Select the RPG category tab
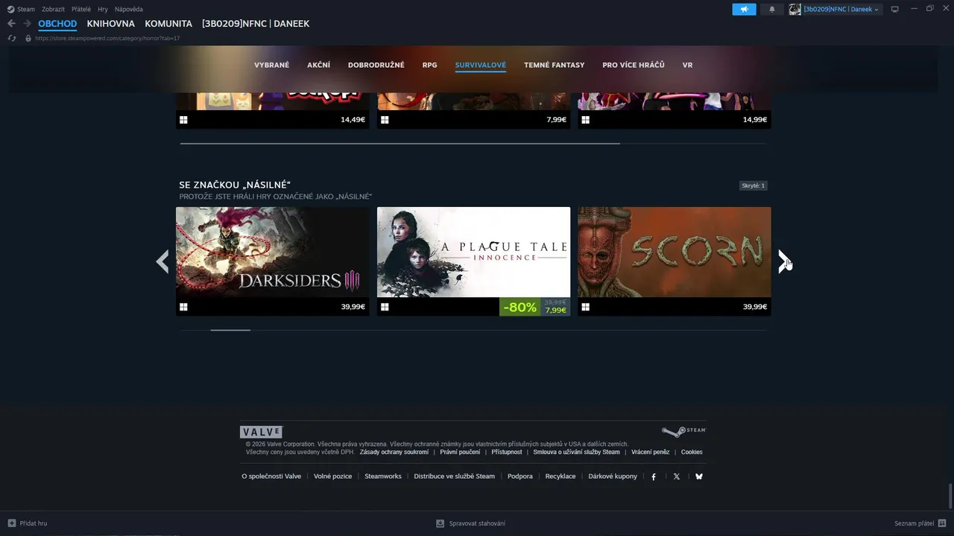 (430, 65)
